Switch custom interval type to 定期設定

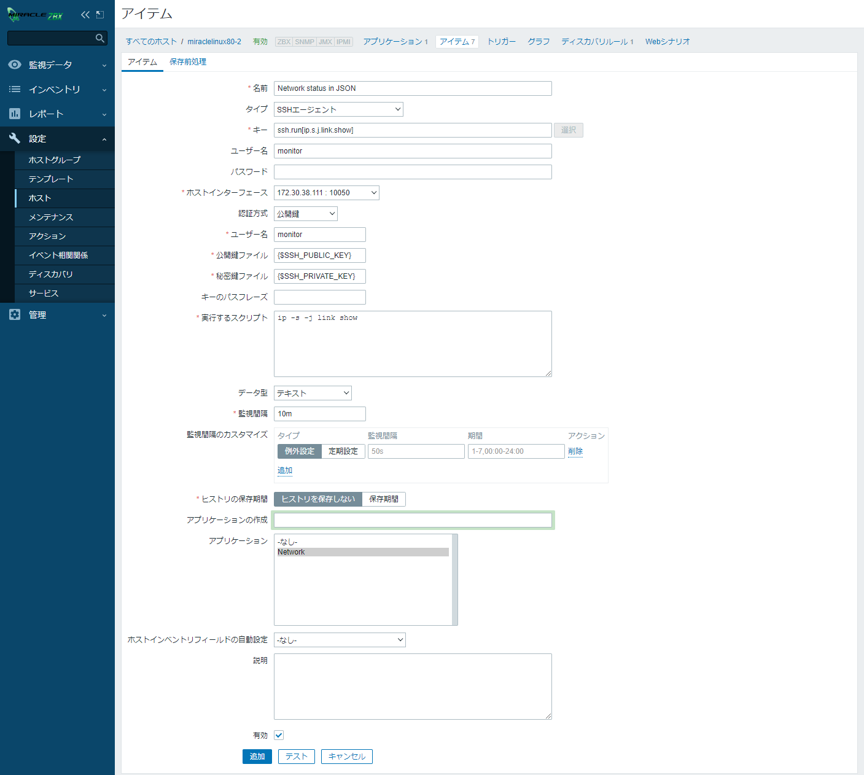[x=343, y=451]
